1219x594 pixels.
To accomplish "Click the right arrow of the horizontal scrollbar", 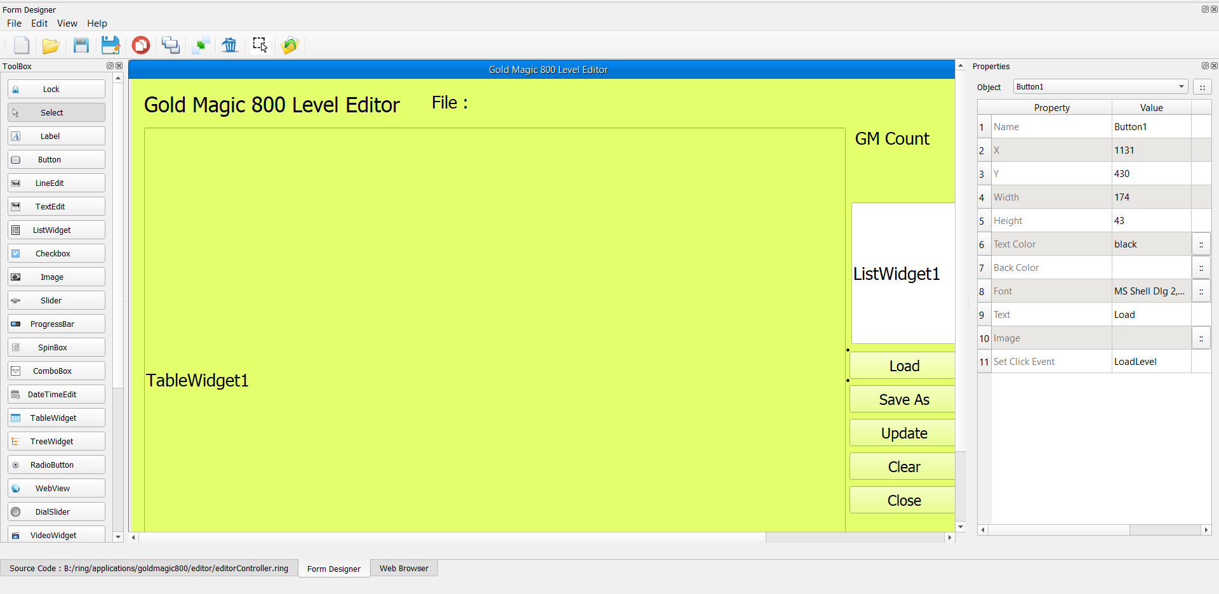I will (949, 538).
